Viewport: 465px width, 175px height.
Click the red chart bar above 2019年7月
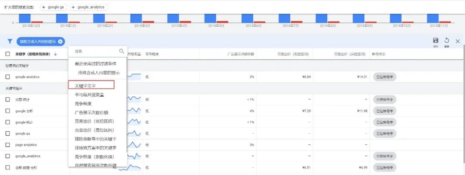(297, 22)
